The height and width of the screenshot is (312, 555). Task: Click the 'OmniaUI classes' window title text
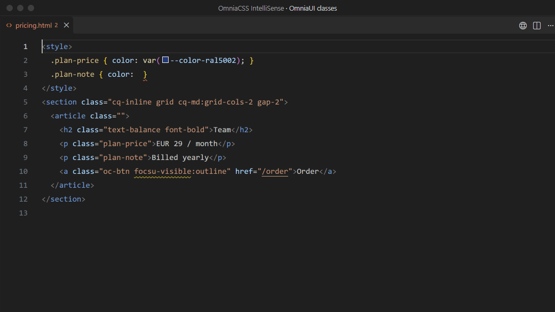[313, 8]
